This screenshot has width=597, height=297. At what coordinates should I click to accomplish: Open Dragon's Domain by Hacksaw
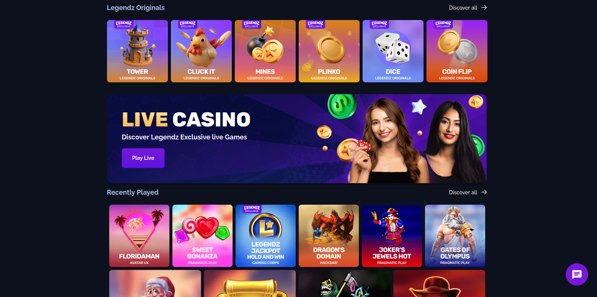coord(329,236)
